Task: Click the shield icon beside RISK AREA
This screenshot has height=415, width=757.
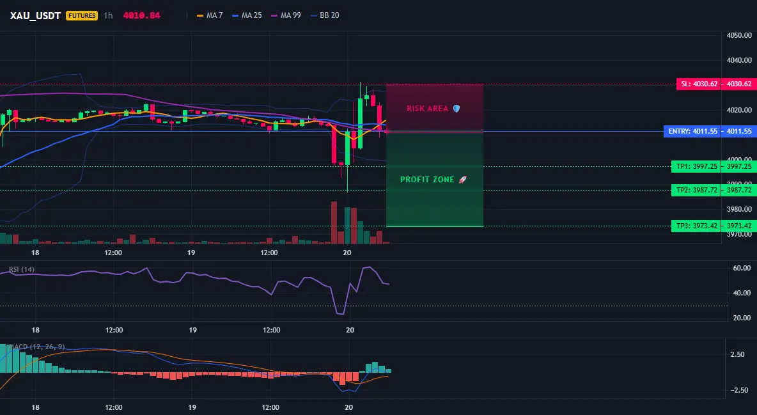Action: [x=457, y=109]
